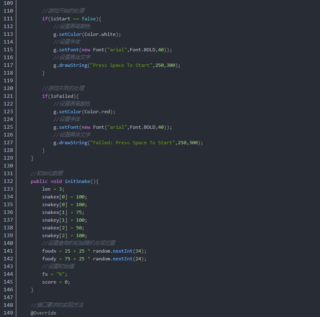Click the comment on line 126
This screenshot has width=320, height=317.
pos(72,134)
